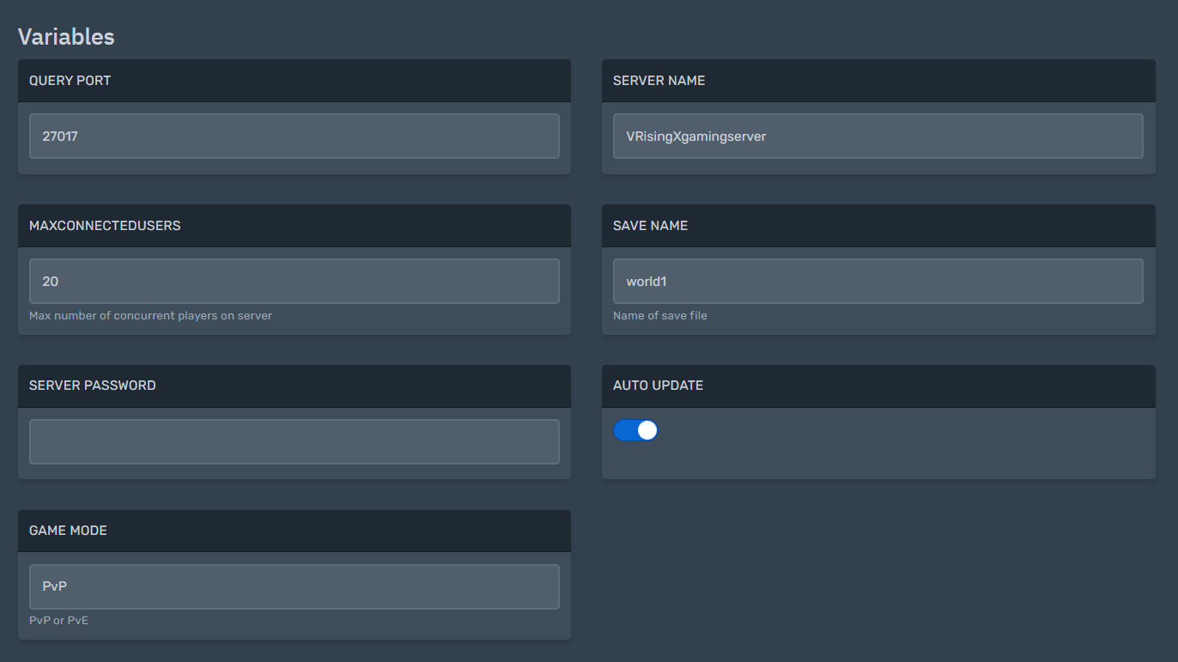Click the player count value 20
Screen dimensions: 1178x662
click(x=50, y=281)
